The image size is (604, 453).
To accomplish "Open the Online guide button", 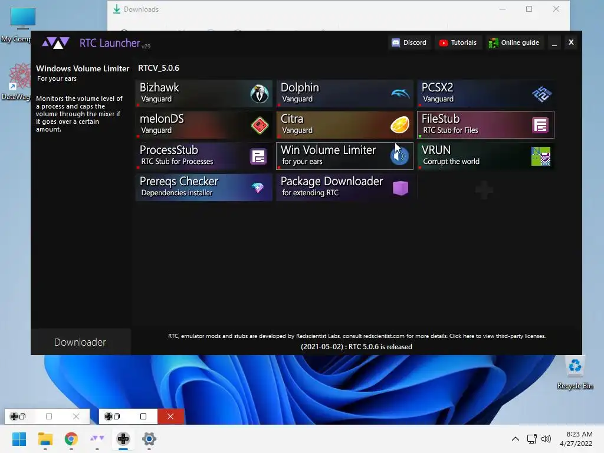I will tap(514, 42).
